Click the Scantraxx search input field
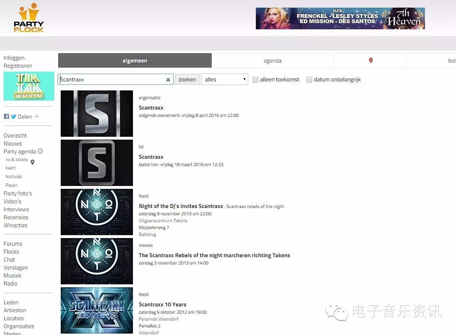The image size is (456, 335). [112, 80]
